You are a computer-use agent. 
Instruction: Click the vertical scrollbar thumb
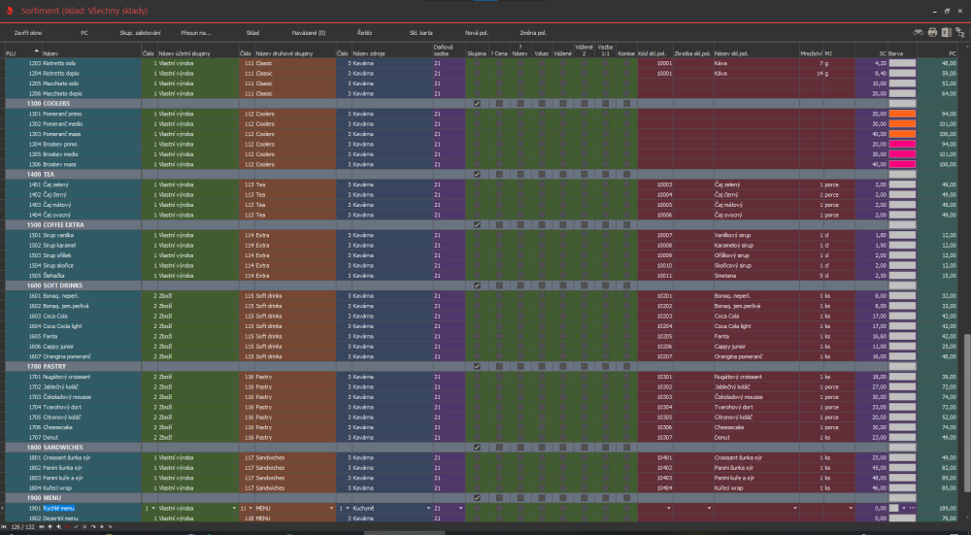(x=967, y=412)
